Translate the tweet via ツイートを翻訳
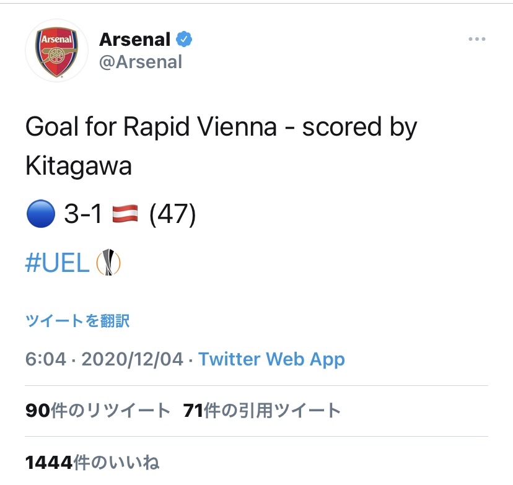The height and width of the screenshot is (485, 513). [x=77, y=321]
